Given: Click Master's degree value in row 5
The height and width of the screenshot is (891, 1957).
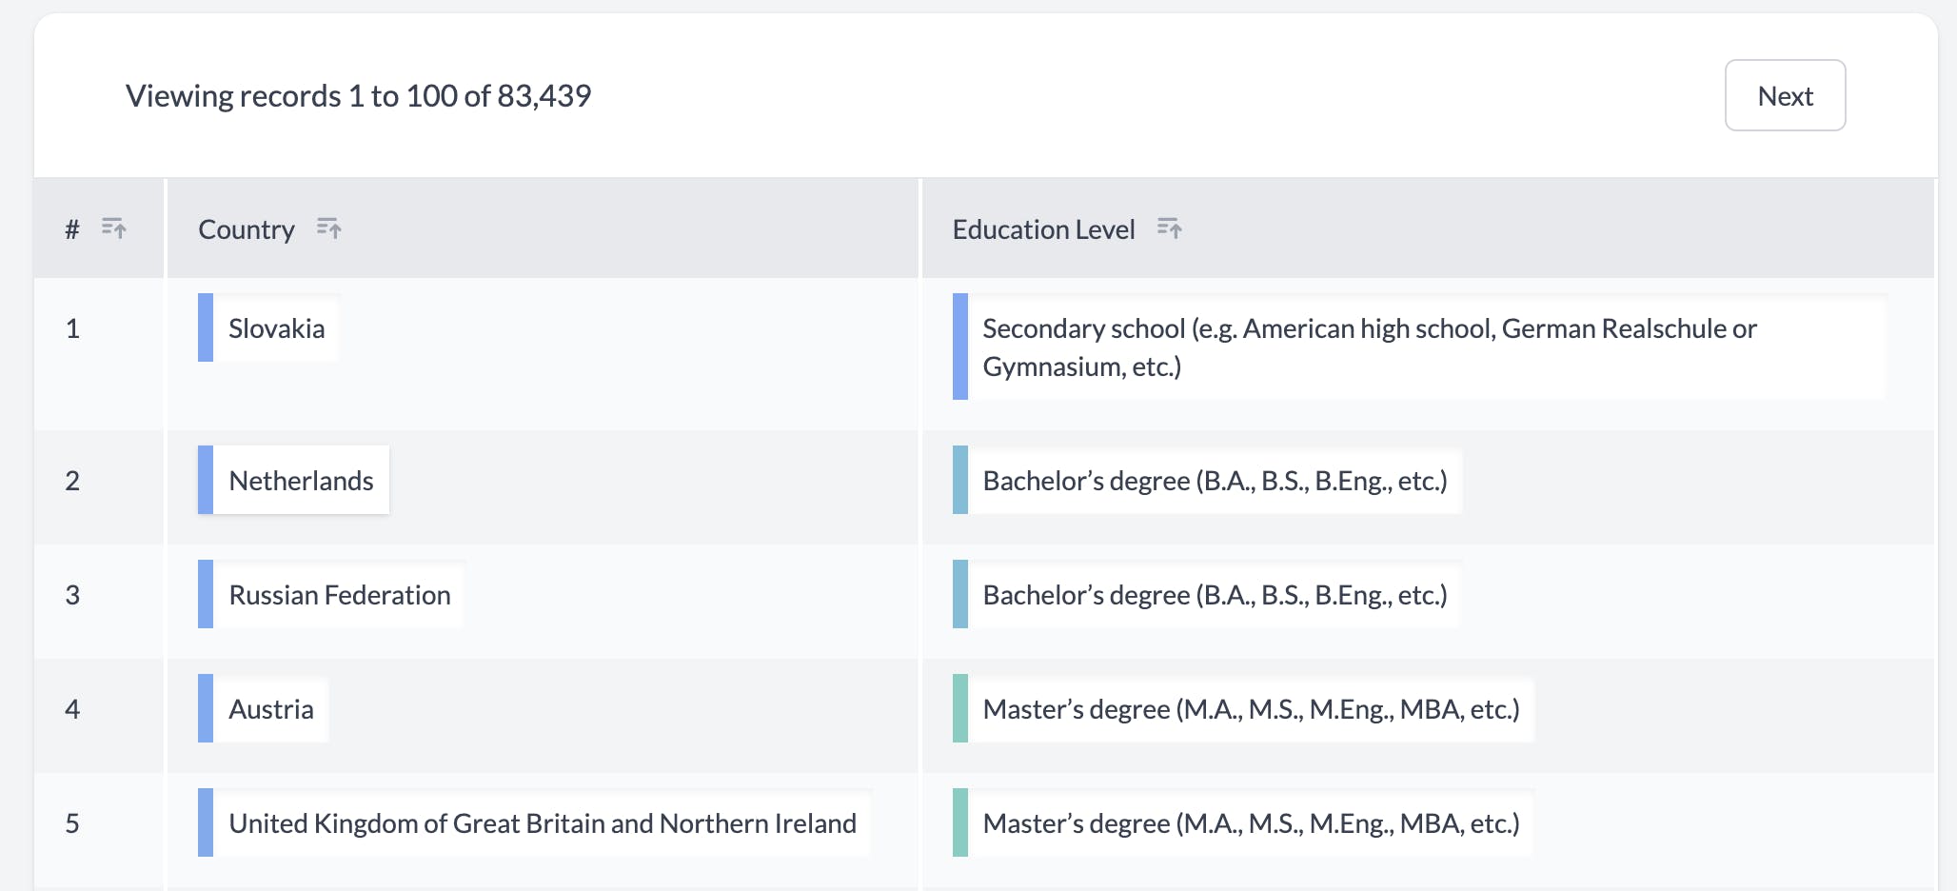Looking at the screenshot, I should pos(1251,823).
